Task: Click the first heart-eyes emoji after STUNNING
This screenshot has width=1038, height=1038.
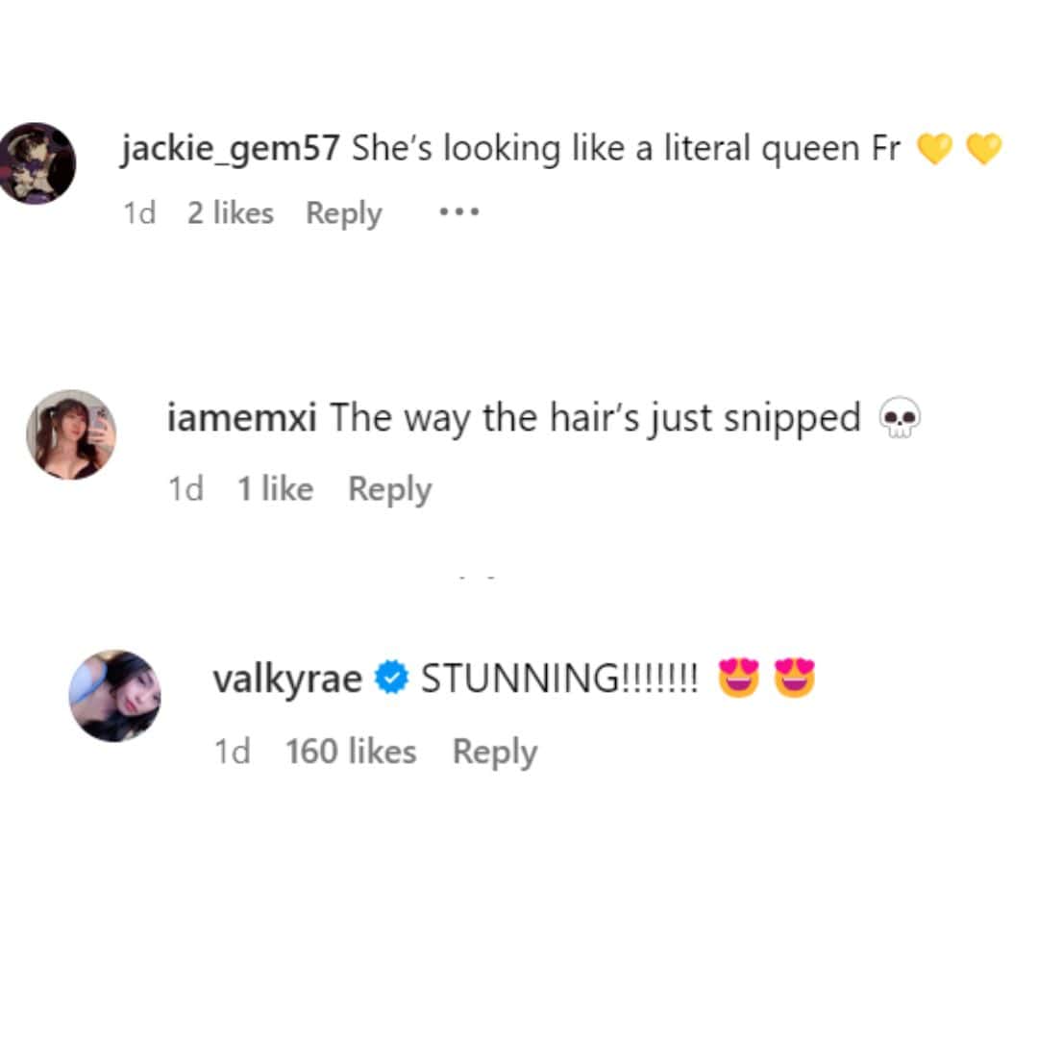Action: (739, 678)
